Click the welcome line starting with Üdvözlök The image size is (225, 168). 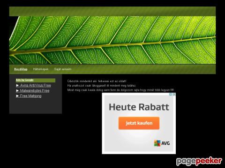[97, 81]
